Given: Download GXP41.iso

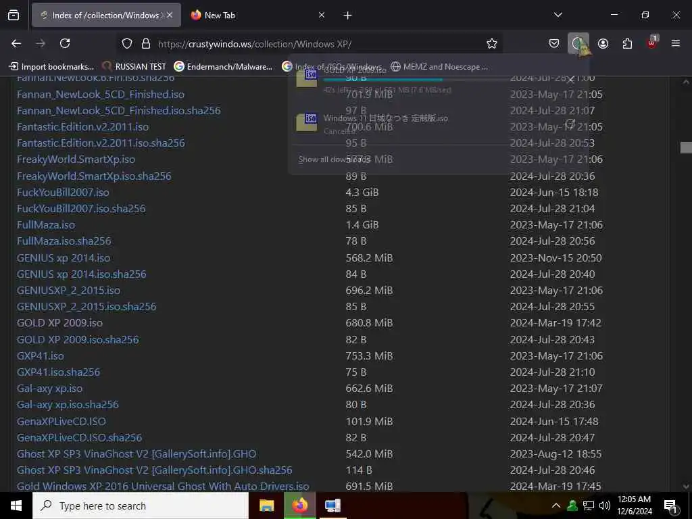Looking at the screenshot, I should 40,355.
